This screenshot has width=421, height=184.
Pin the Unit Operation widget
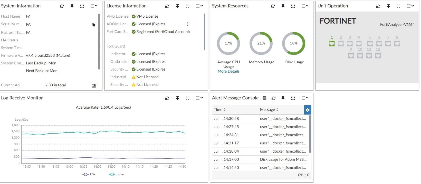click(x=388, y=6)
